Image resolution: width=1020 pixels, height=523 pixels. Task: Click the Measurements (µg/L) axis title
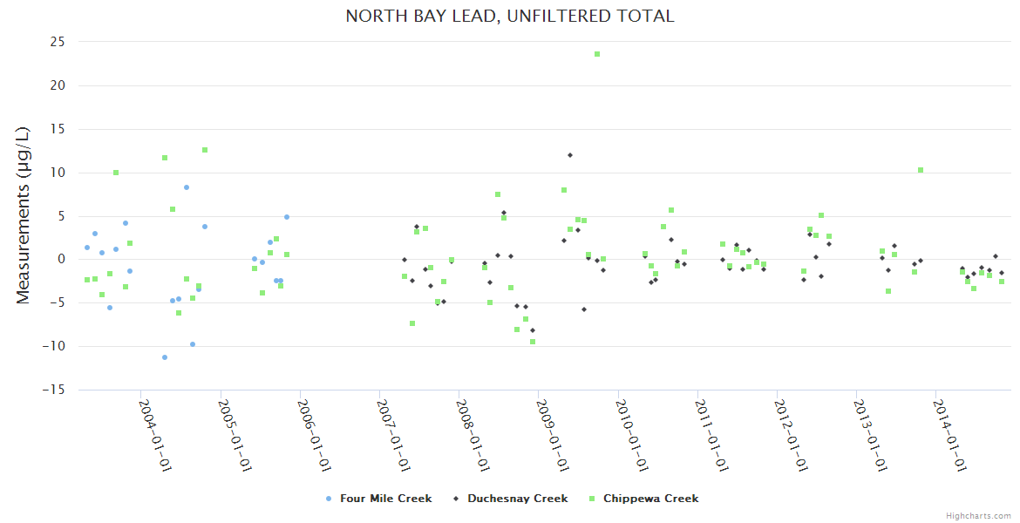(x=24, y=215)
